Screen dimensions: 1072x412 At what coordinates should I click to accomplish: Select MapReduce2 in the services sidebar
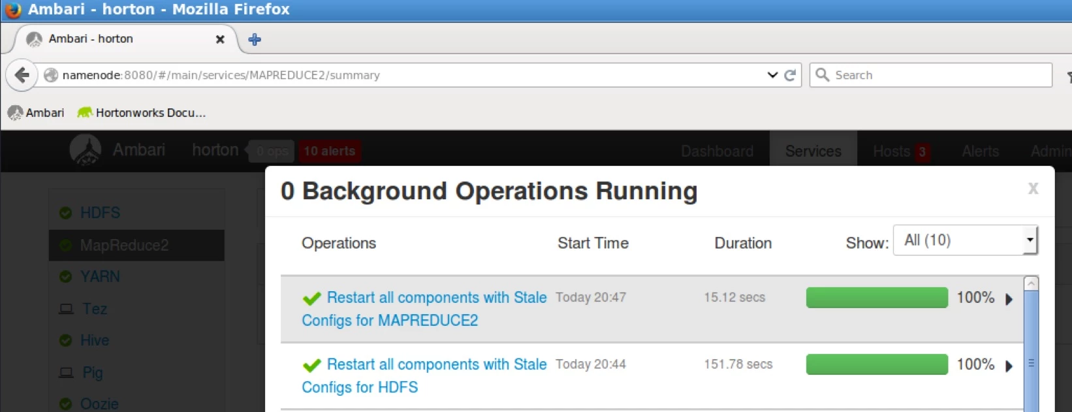click(136, 245)
